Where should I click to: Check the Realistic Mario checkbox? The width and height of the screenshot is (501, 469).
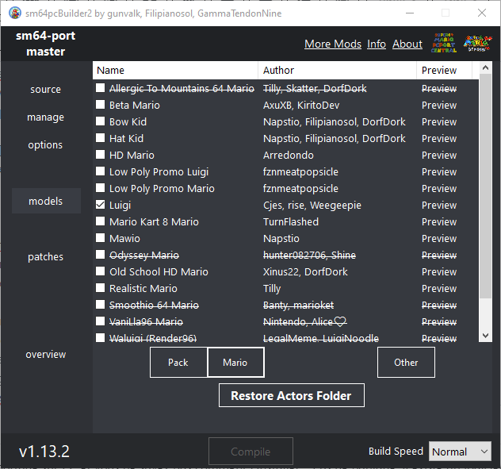coord(100,288)
